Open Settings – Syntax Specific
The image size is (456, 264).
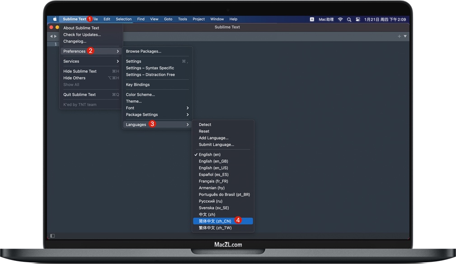pyautogui.click(x=157, y=68)
